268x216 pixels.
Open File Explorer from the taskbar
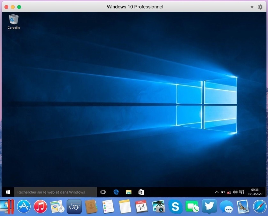click(x=128, y=192)
